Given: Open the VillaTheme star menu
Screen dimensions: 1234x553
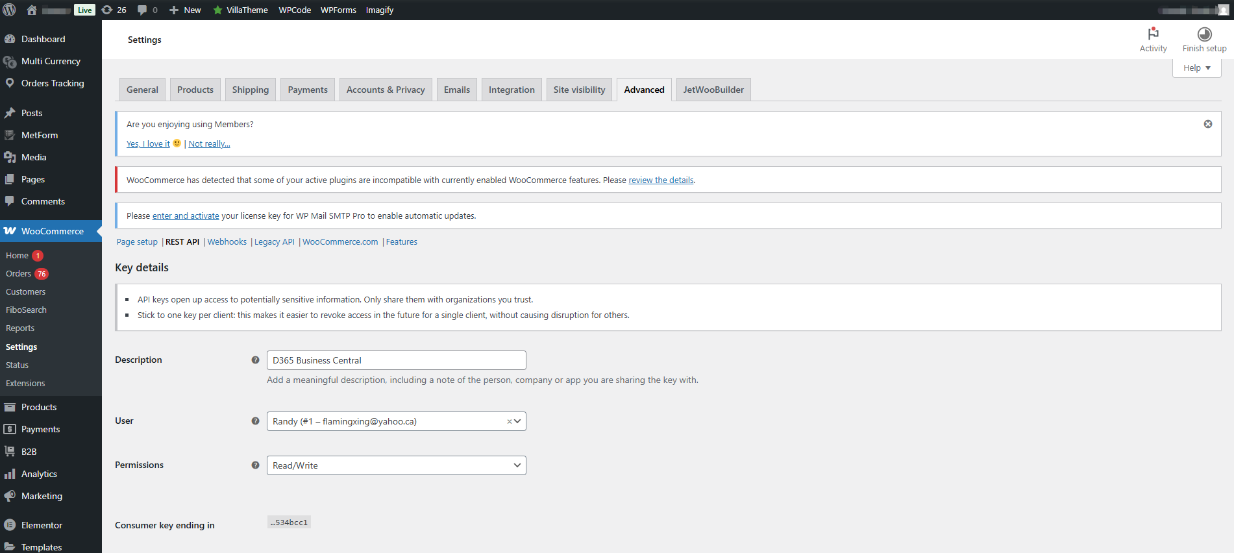Looking at the screenshot, I should [240, 10].
